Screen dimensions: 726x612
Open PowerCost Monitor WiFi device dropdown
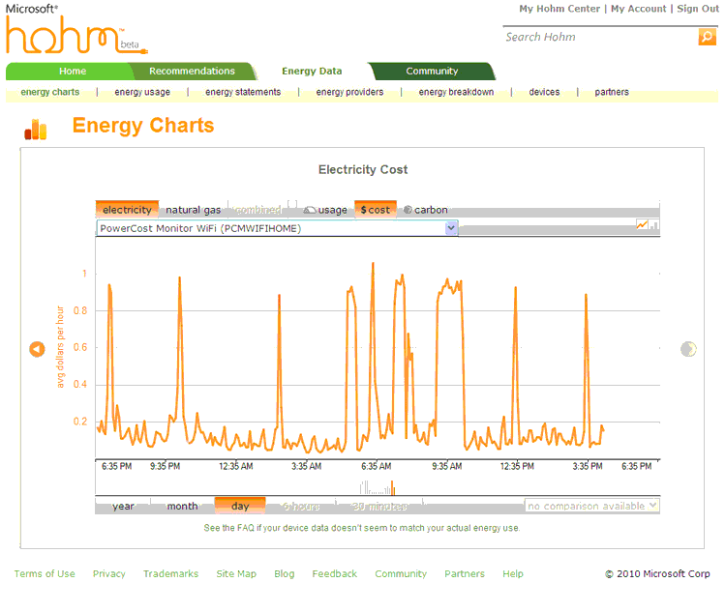[277, 228]
